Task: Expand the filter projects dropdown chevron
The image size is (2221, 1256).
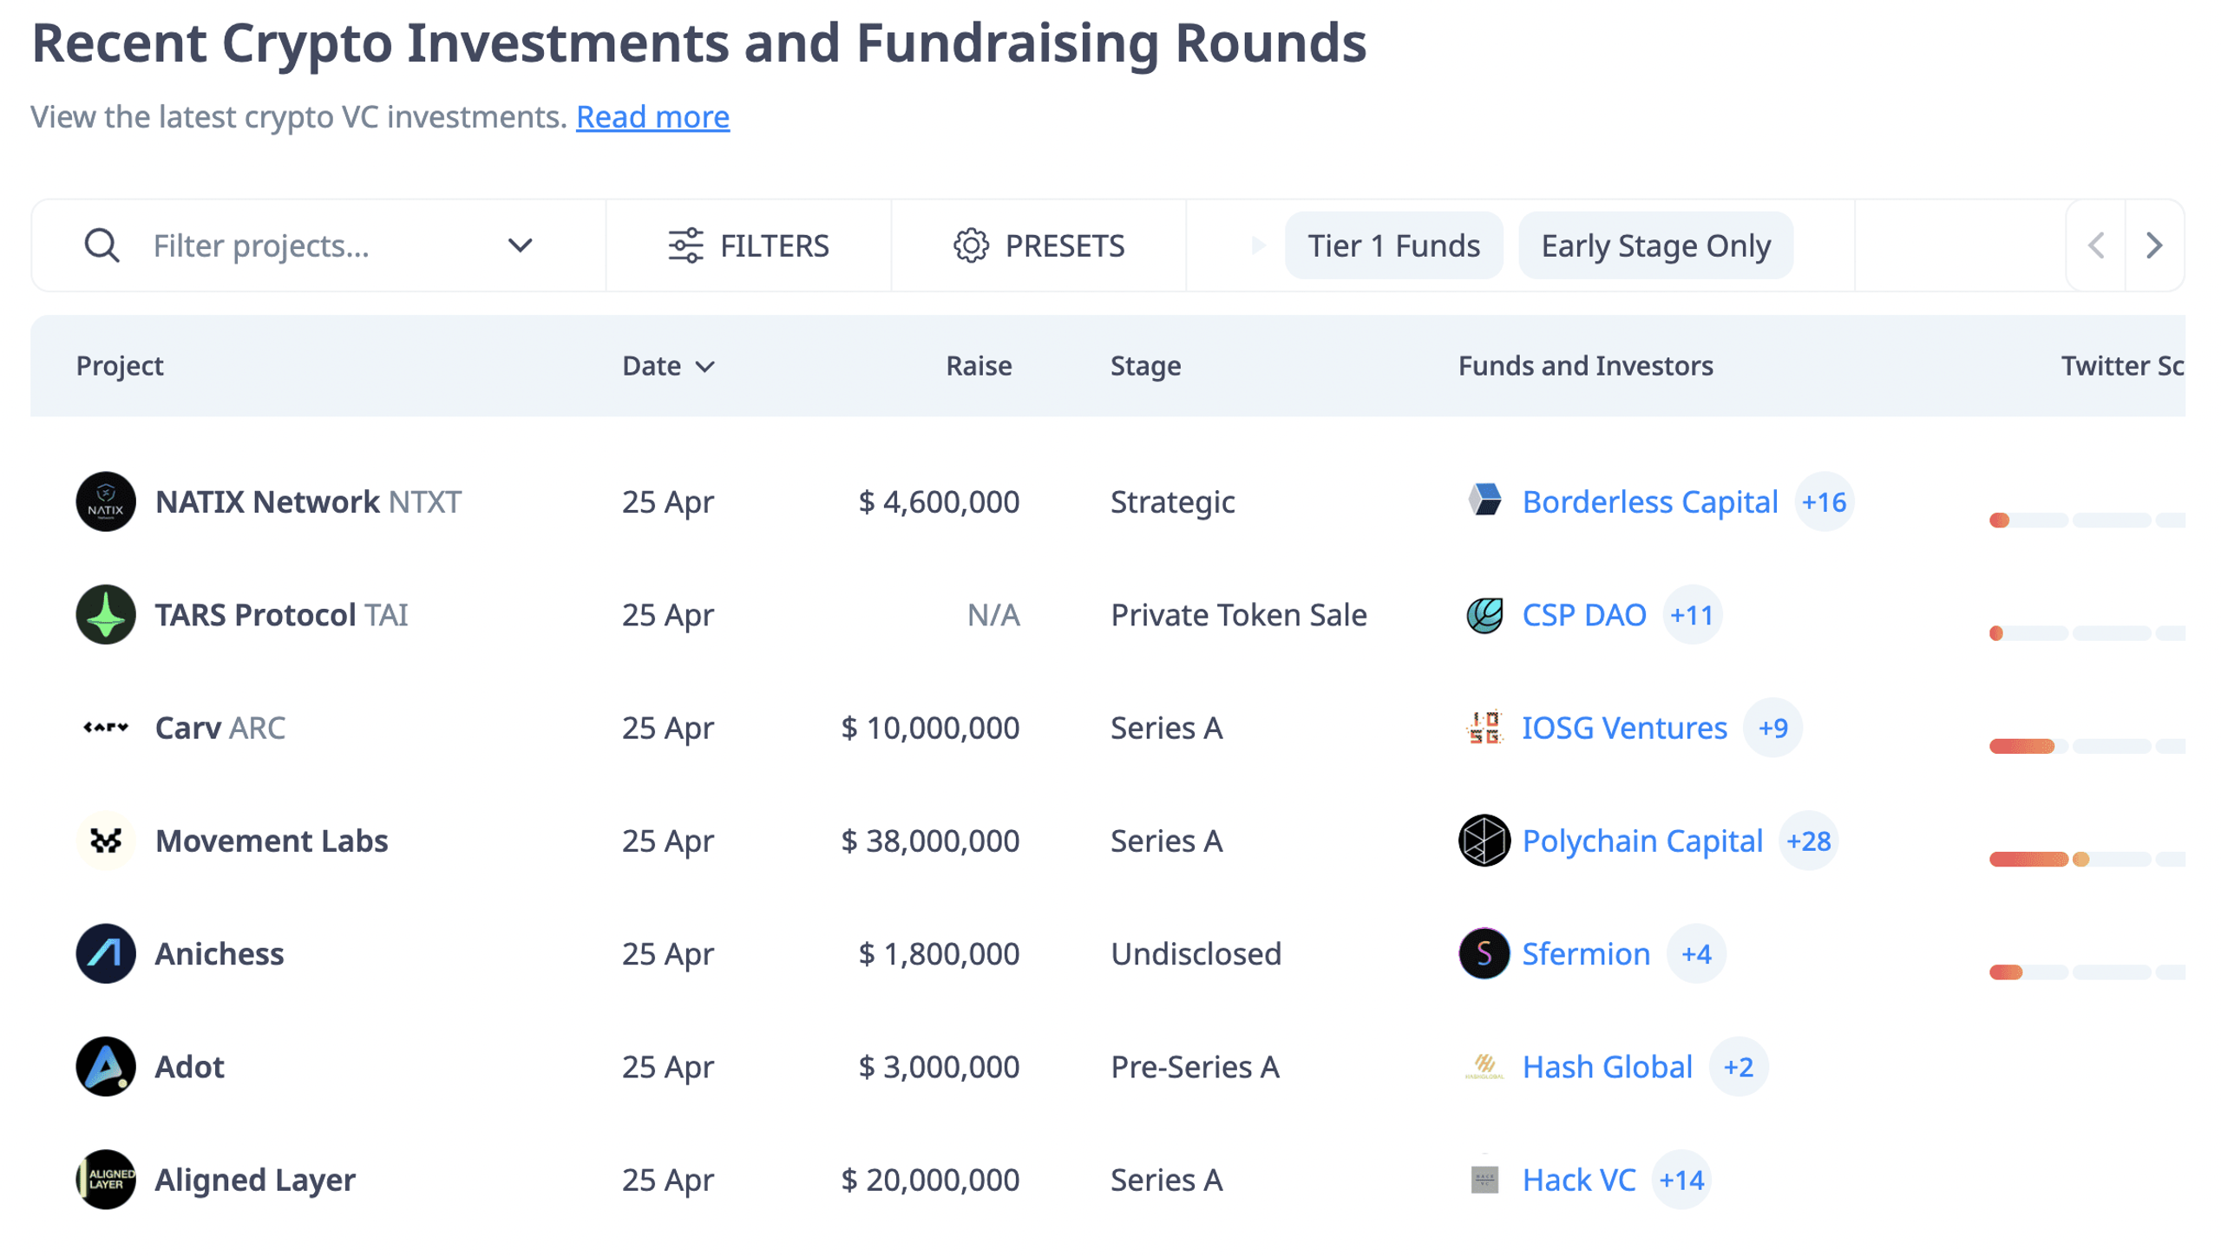Action: (x=520, y=245)
